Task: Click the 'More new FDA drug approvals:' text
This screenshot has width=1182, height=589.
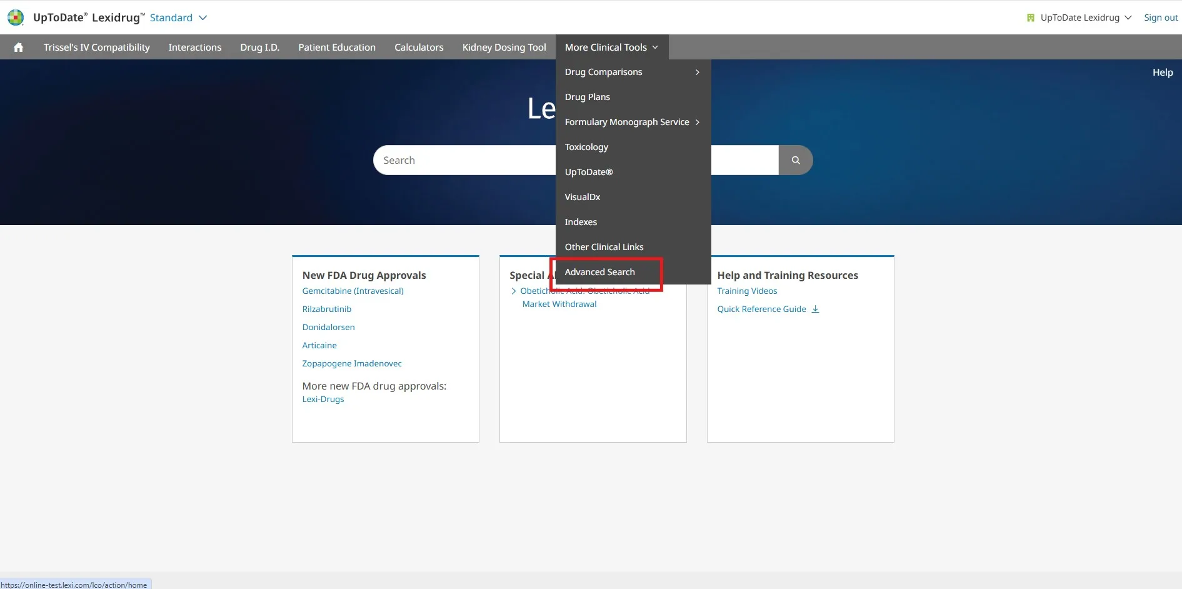Action: click(374, 386)
